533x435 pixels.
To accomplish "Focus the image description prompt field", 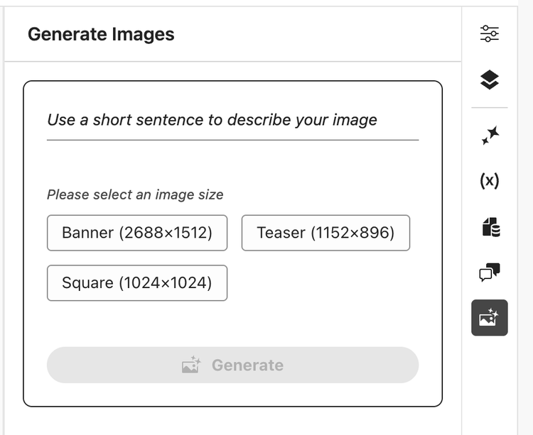I will [232, 120].
